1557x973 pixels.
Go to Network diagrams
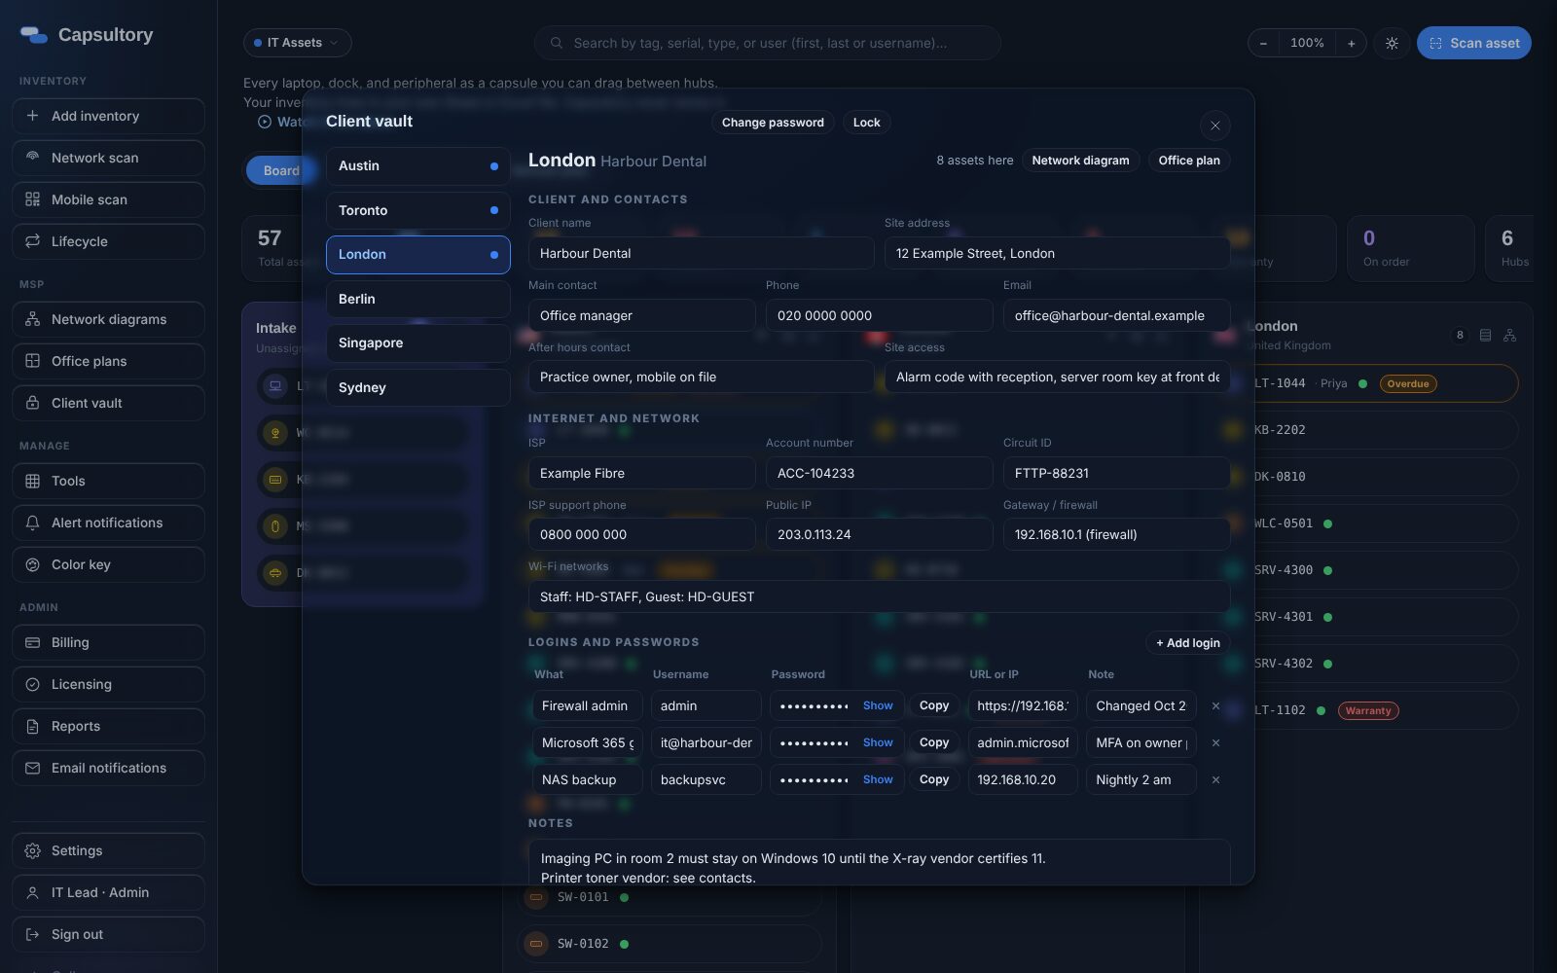tap(108, 319)
